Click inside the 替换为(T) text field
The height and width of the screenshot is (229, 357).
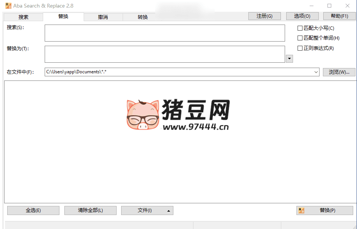tap(165, 54)
